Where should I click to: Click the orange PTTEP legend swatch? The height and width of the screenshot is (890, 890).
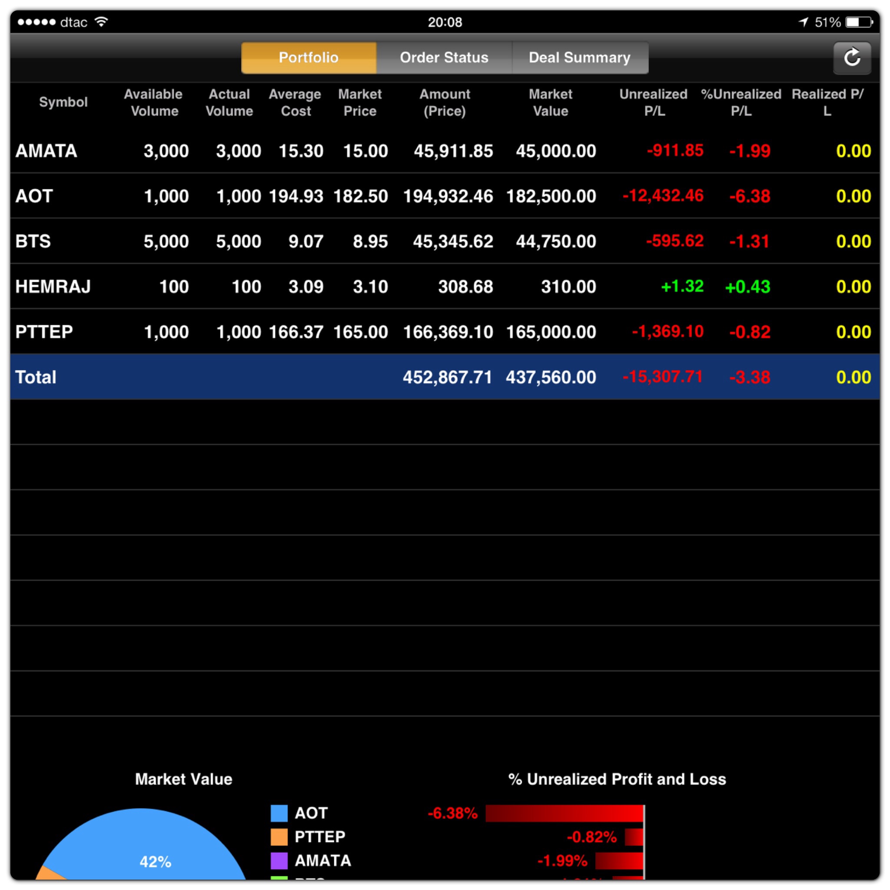279,837
